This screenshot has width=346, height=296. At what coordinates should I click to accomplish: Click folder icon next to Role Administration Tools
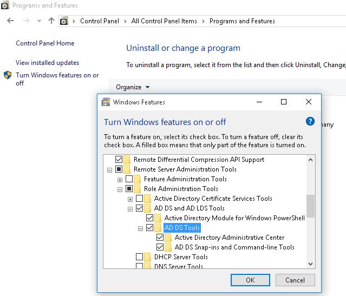pos(137,189)
